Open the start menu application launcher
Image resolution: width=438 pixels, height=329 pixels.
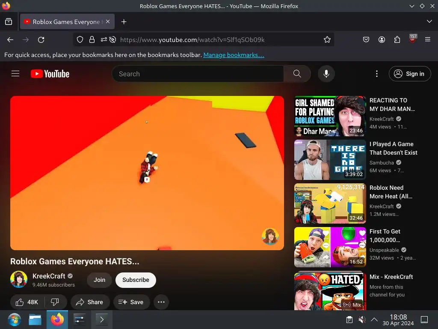(14, 320)
